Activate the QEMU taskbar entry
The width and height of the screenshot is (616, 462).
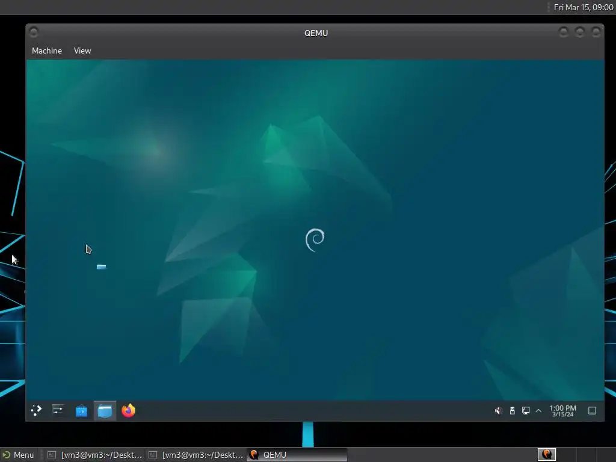tap(297, 455)
